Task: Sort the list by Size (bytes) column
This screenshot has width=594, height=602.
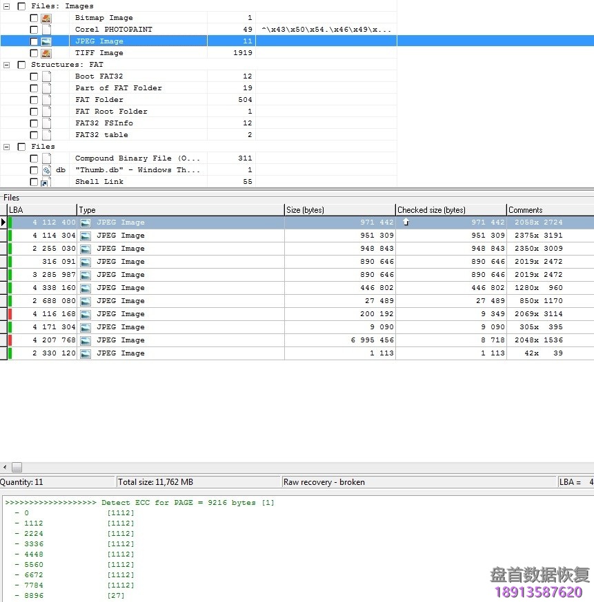Action: pos(339,210)
